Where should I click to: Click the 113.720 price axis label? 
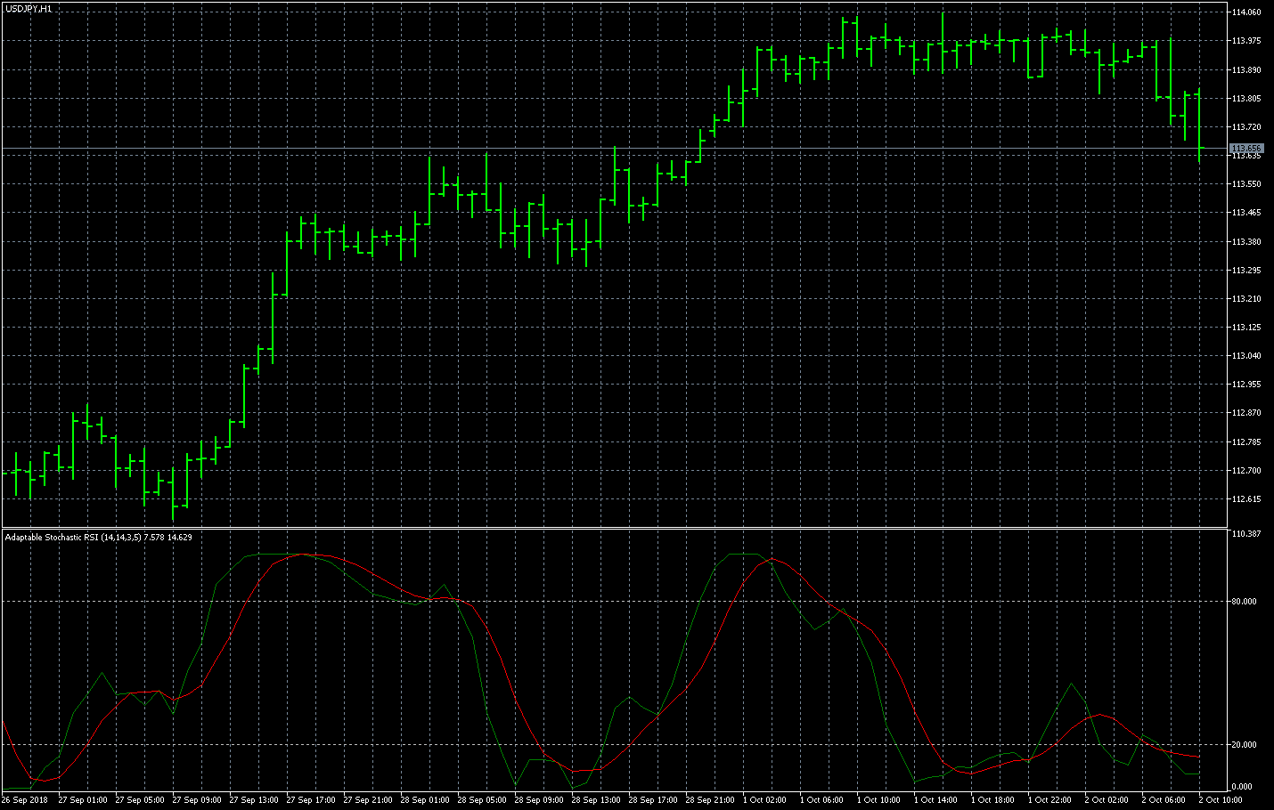pos(1246,127)
